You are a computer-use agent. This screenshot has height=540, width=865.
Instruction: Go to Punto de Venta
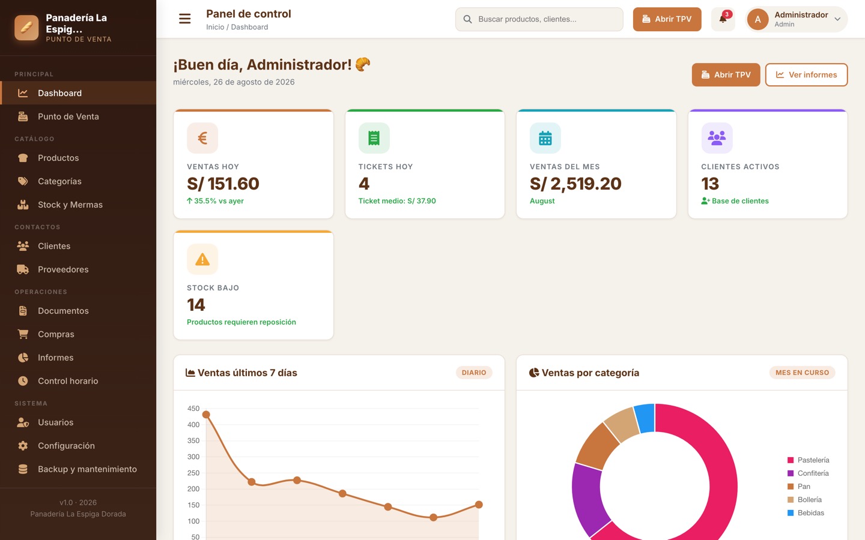pyautogui.click(x=78, y=116)
